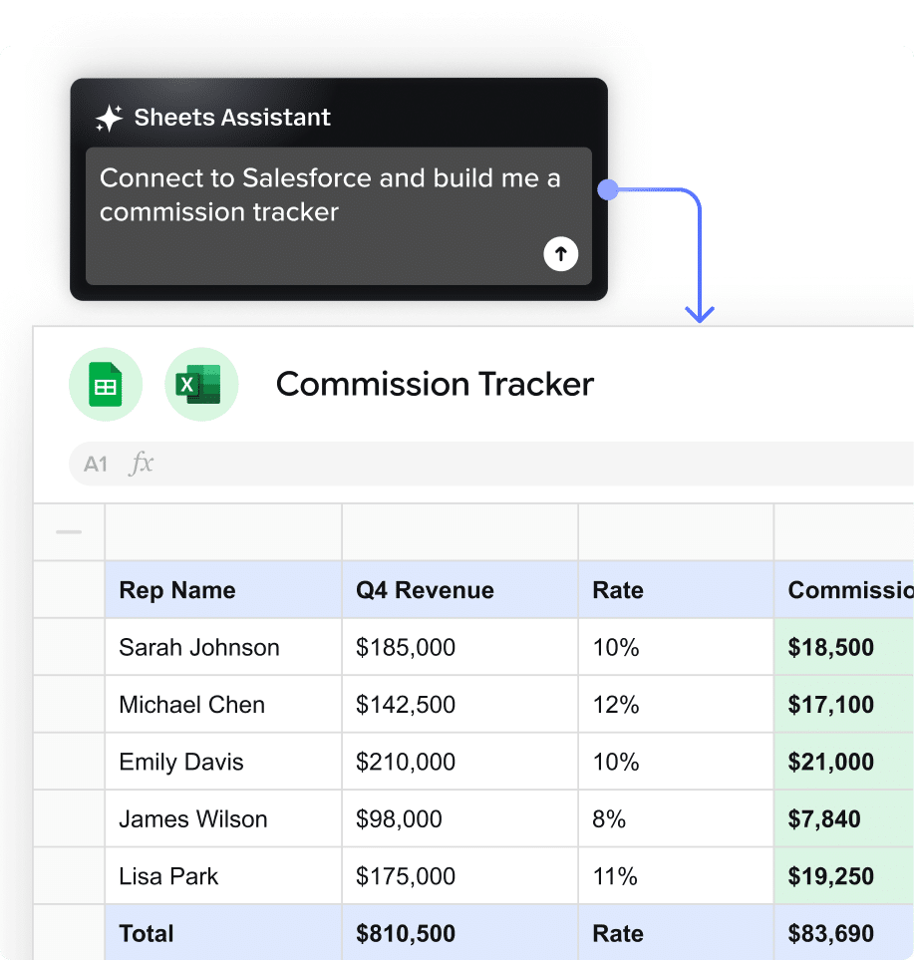Click the Sarah Johnson cell
The height and width of the screenshot is (960, 914).
tap(223, 647)
